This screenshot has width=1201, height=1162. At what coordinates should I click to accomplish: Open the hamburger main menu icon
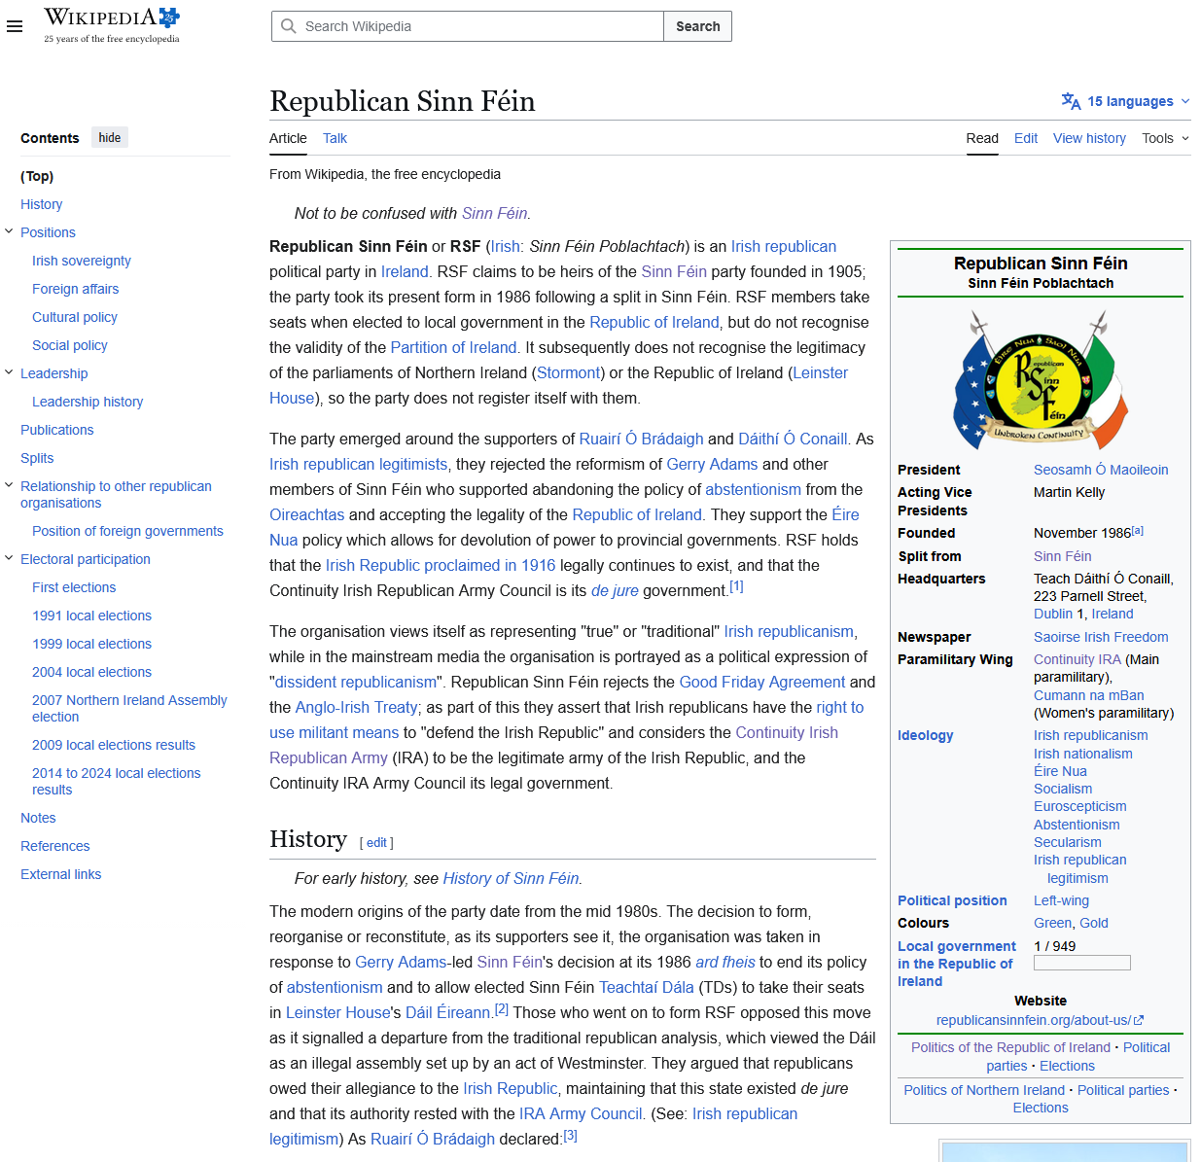[15, 26]
